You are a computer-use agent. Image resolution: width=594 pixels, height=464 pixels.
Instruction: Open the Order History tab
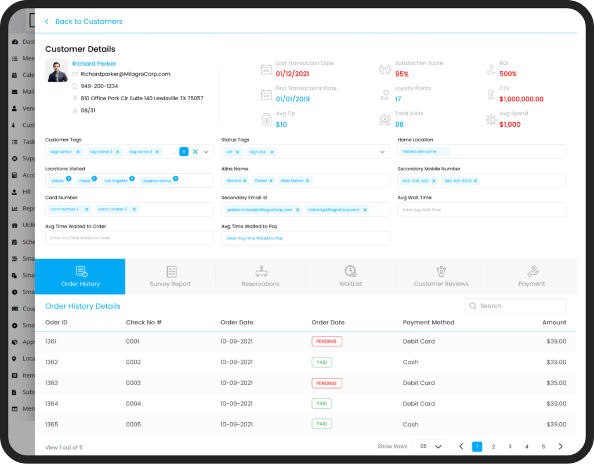click(x=80, y=276)
